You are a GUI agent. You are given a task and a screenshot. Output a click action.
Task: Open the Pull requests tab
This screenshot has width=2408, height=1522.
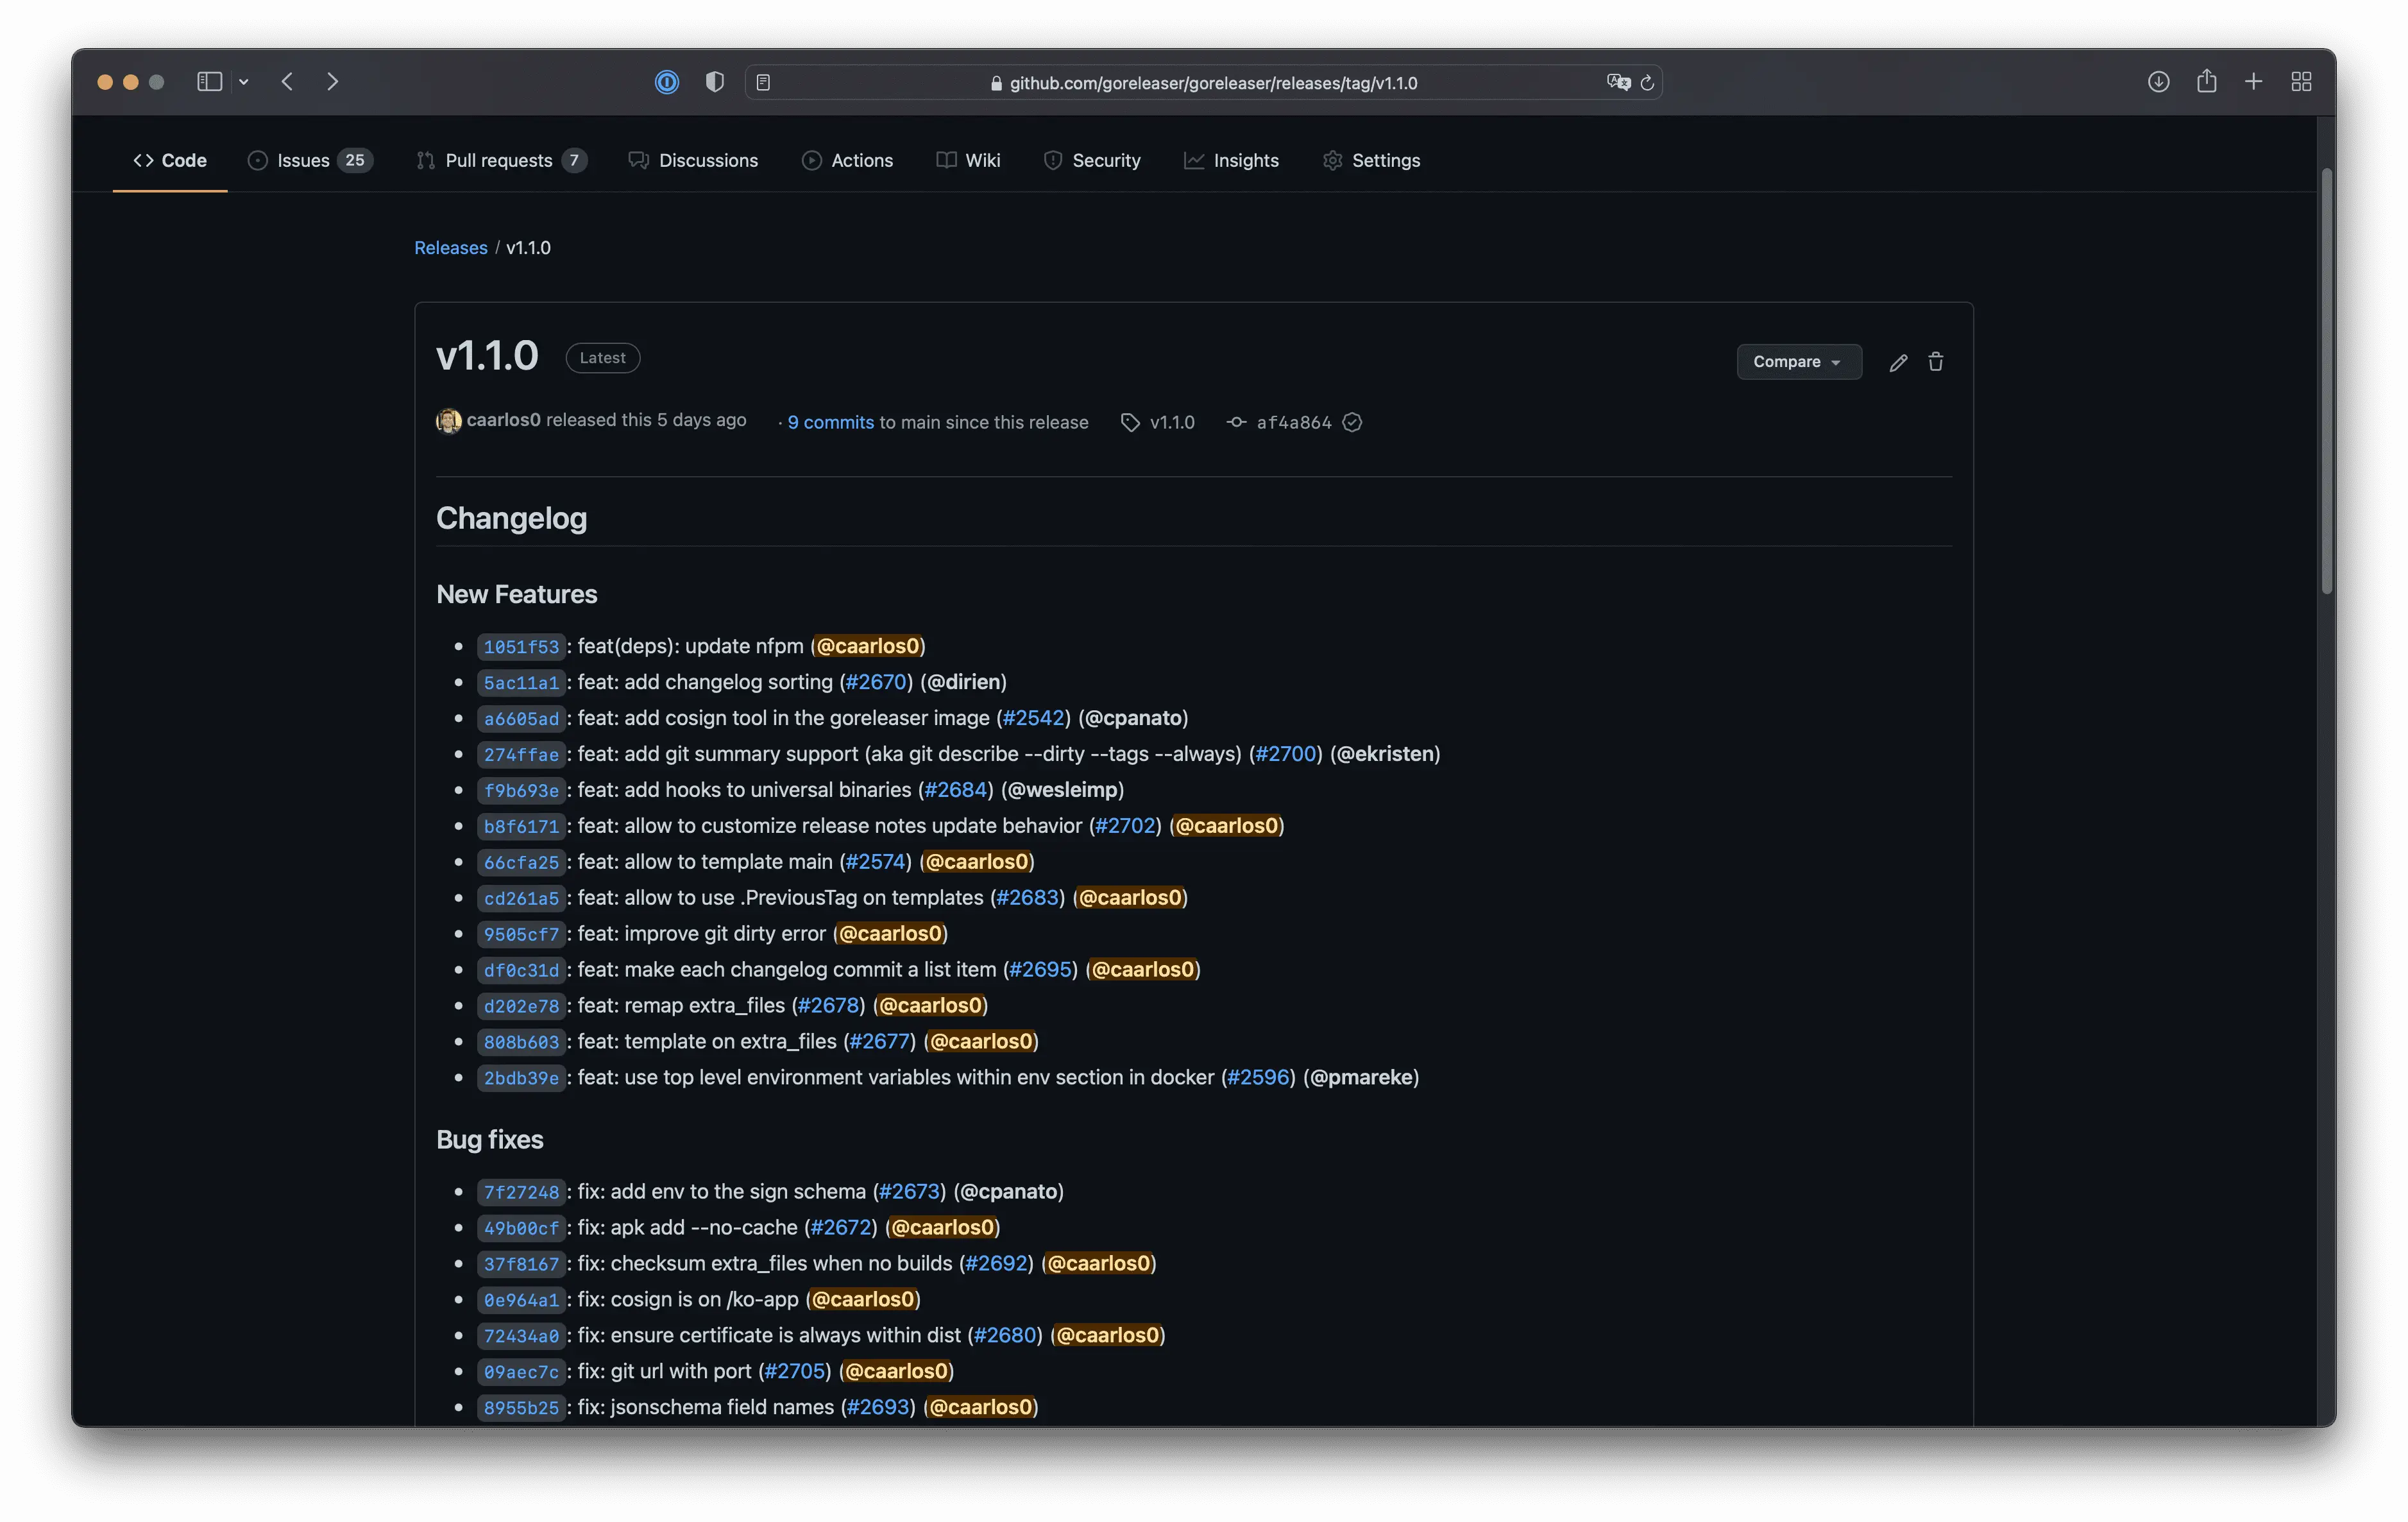coord(502,160)
